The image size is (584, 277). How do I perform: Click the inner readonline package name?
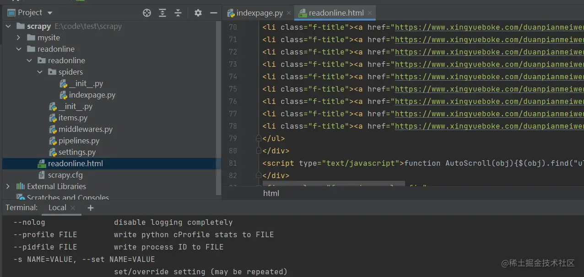click(66, 60)
